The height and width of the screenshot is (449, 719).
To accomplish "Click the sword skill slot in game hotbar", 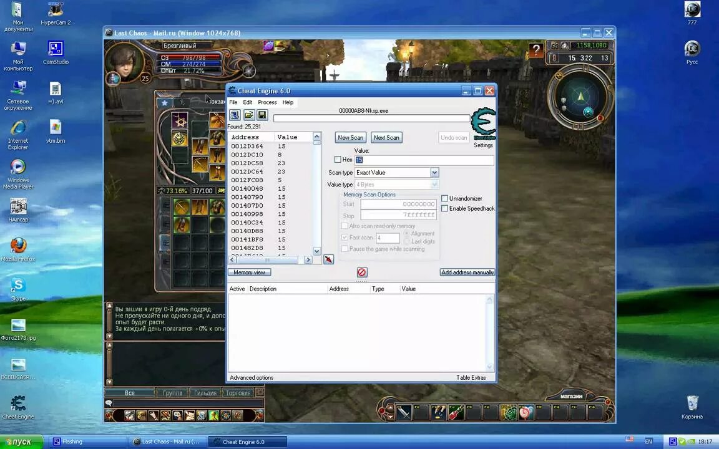I will (x=404, y=412).
